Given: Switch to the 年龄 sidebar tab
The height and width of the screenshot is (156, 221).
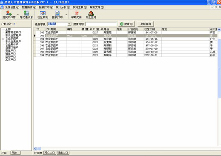Looking at the screenshot, I should (16, 153).
